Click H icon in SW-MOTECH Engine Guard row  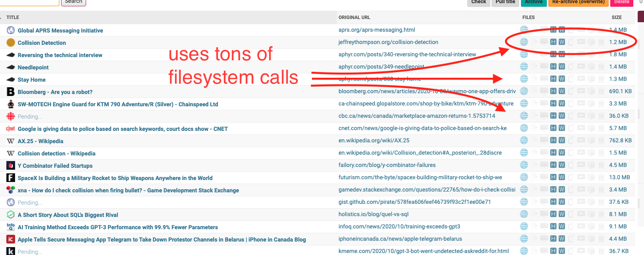553,104
